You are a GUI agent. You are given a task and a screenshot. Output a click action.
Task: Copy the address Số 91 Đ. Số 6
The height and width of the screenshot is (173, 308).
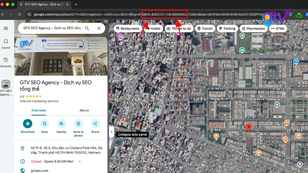click(x=66, y=150)
